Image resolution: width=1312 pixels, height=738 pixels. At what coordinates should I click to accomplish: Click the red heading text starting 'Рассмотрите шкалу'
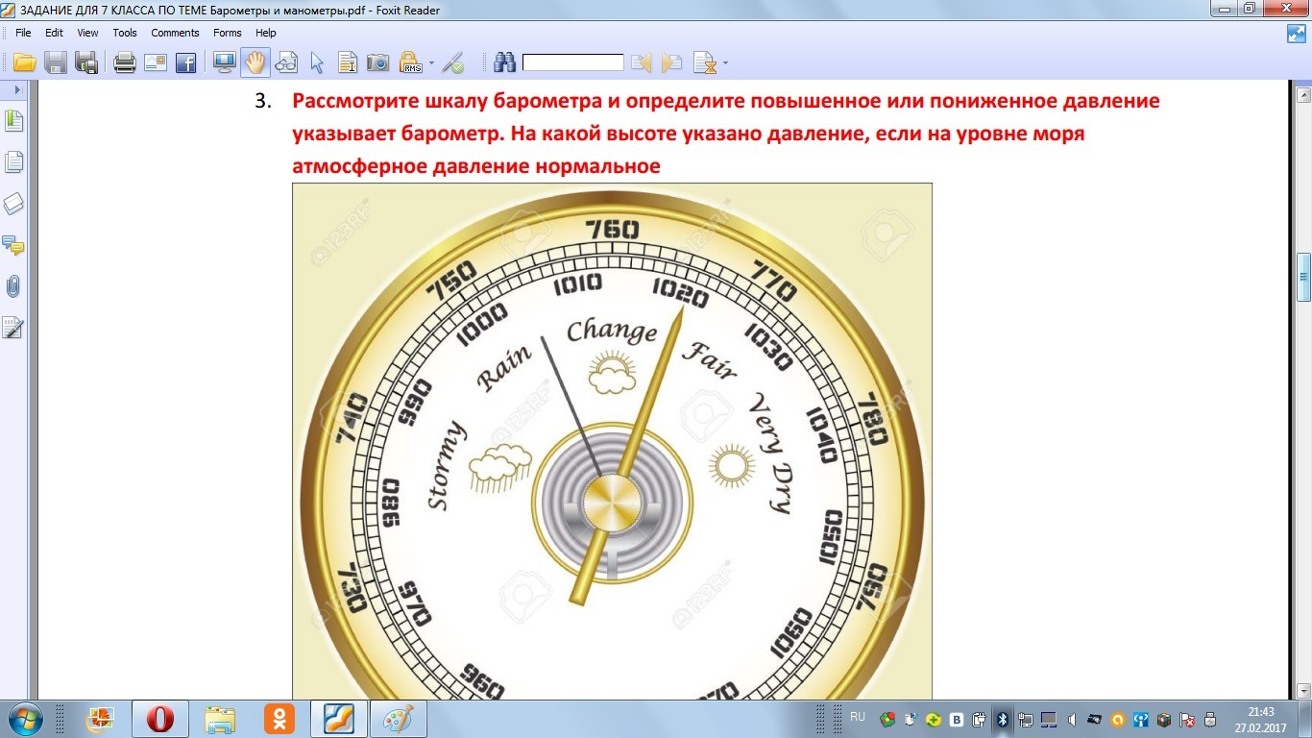(x=726, y=134)
